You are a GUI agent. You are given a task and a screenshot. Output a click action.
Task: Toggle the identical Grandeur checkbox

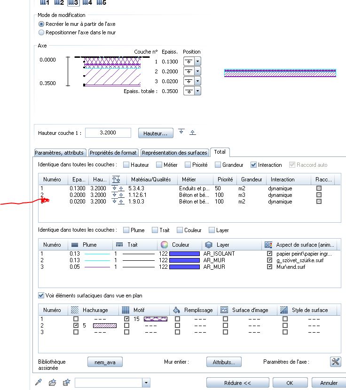218,164
